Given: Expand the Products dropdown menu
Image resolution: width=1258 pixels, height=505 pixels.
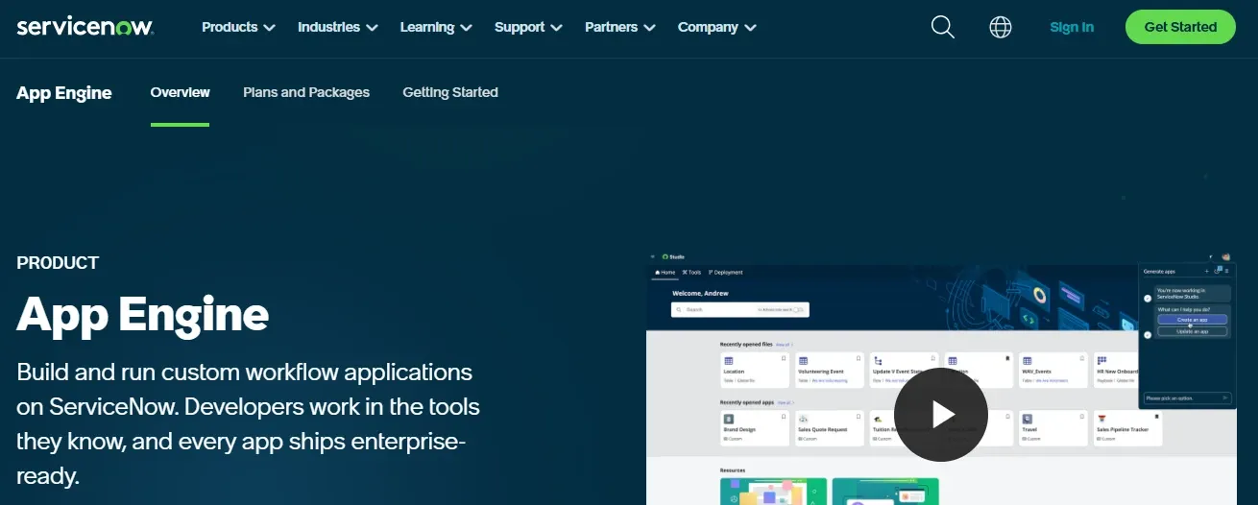Looking at the screenshot, I should (x=238, y=27).
